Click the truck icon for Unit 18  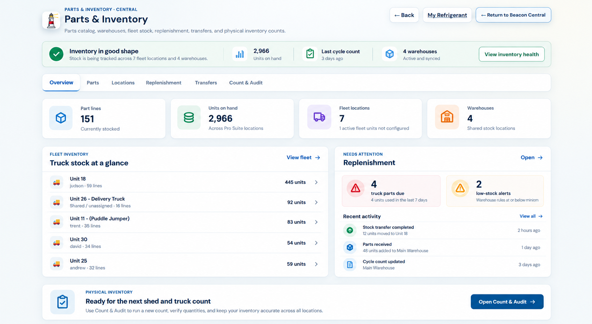coord(57,182)
